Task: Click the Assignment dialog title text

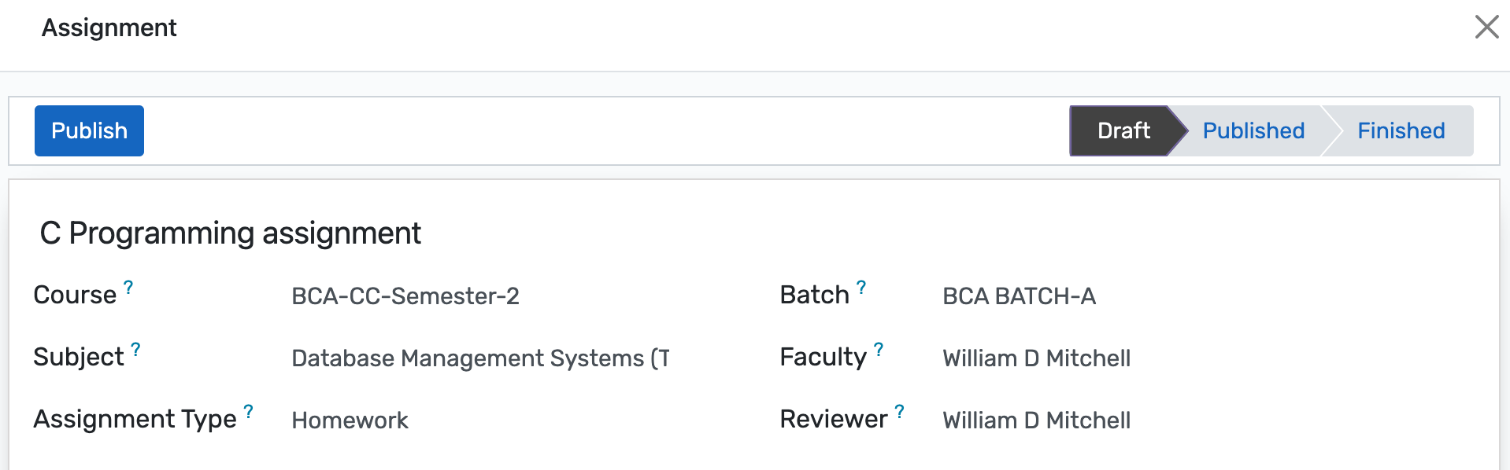Action: tap(109, 28)
